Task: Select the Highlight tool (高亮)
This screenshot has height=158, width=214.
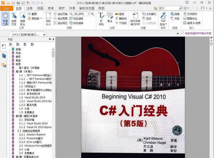Action: tap(120, 14)
